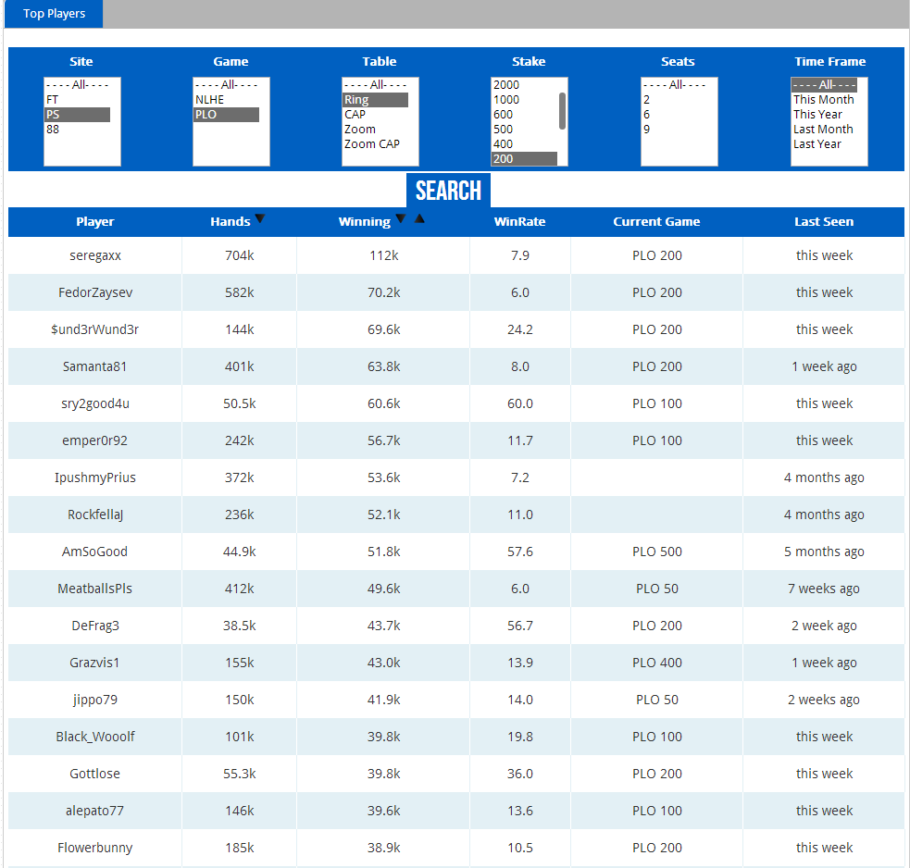910x868 pixels.
Task: Sort Winning column by up arrow
Action: tap(419, 218)
